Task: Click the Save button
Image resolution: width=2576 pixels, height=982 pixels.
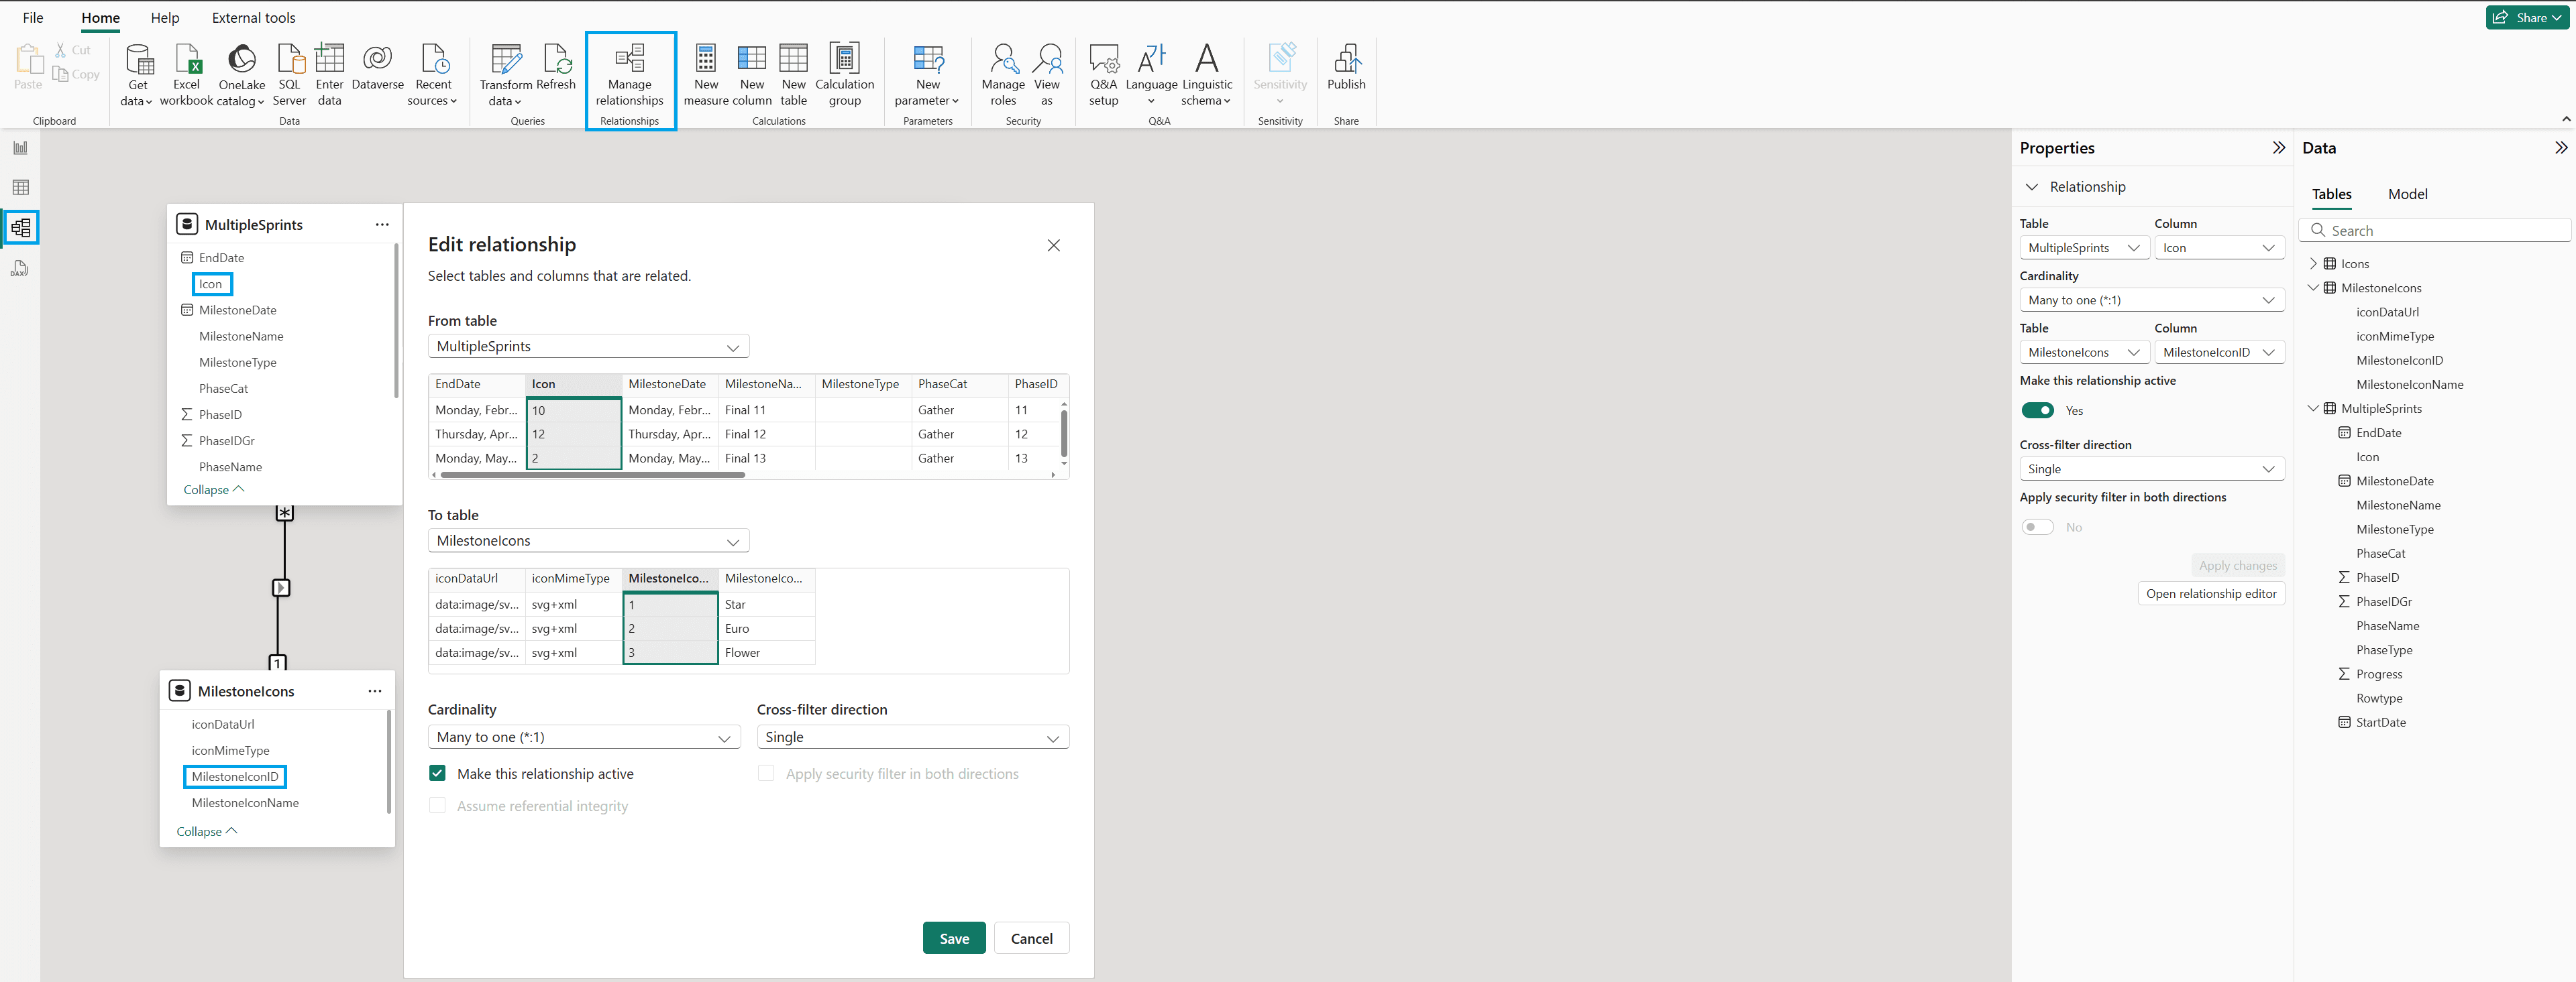Action: pos(954,938)
